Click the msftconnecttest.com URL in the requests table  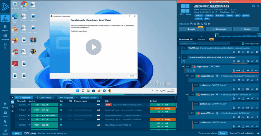(x=128, y=105)
